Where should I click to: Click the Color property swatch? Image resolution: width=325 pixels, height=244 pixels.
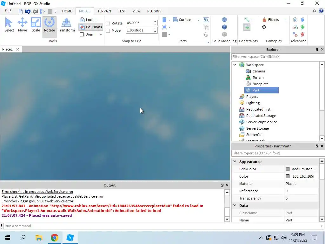(288, 176)
